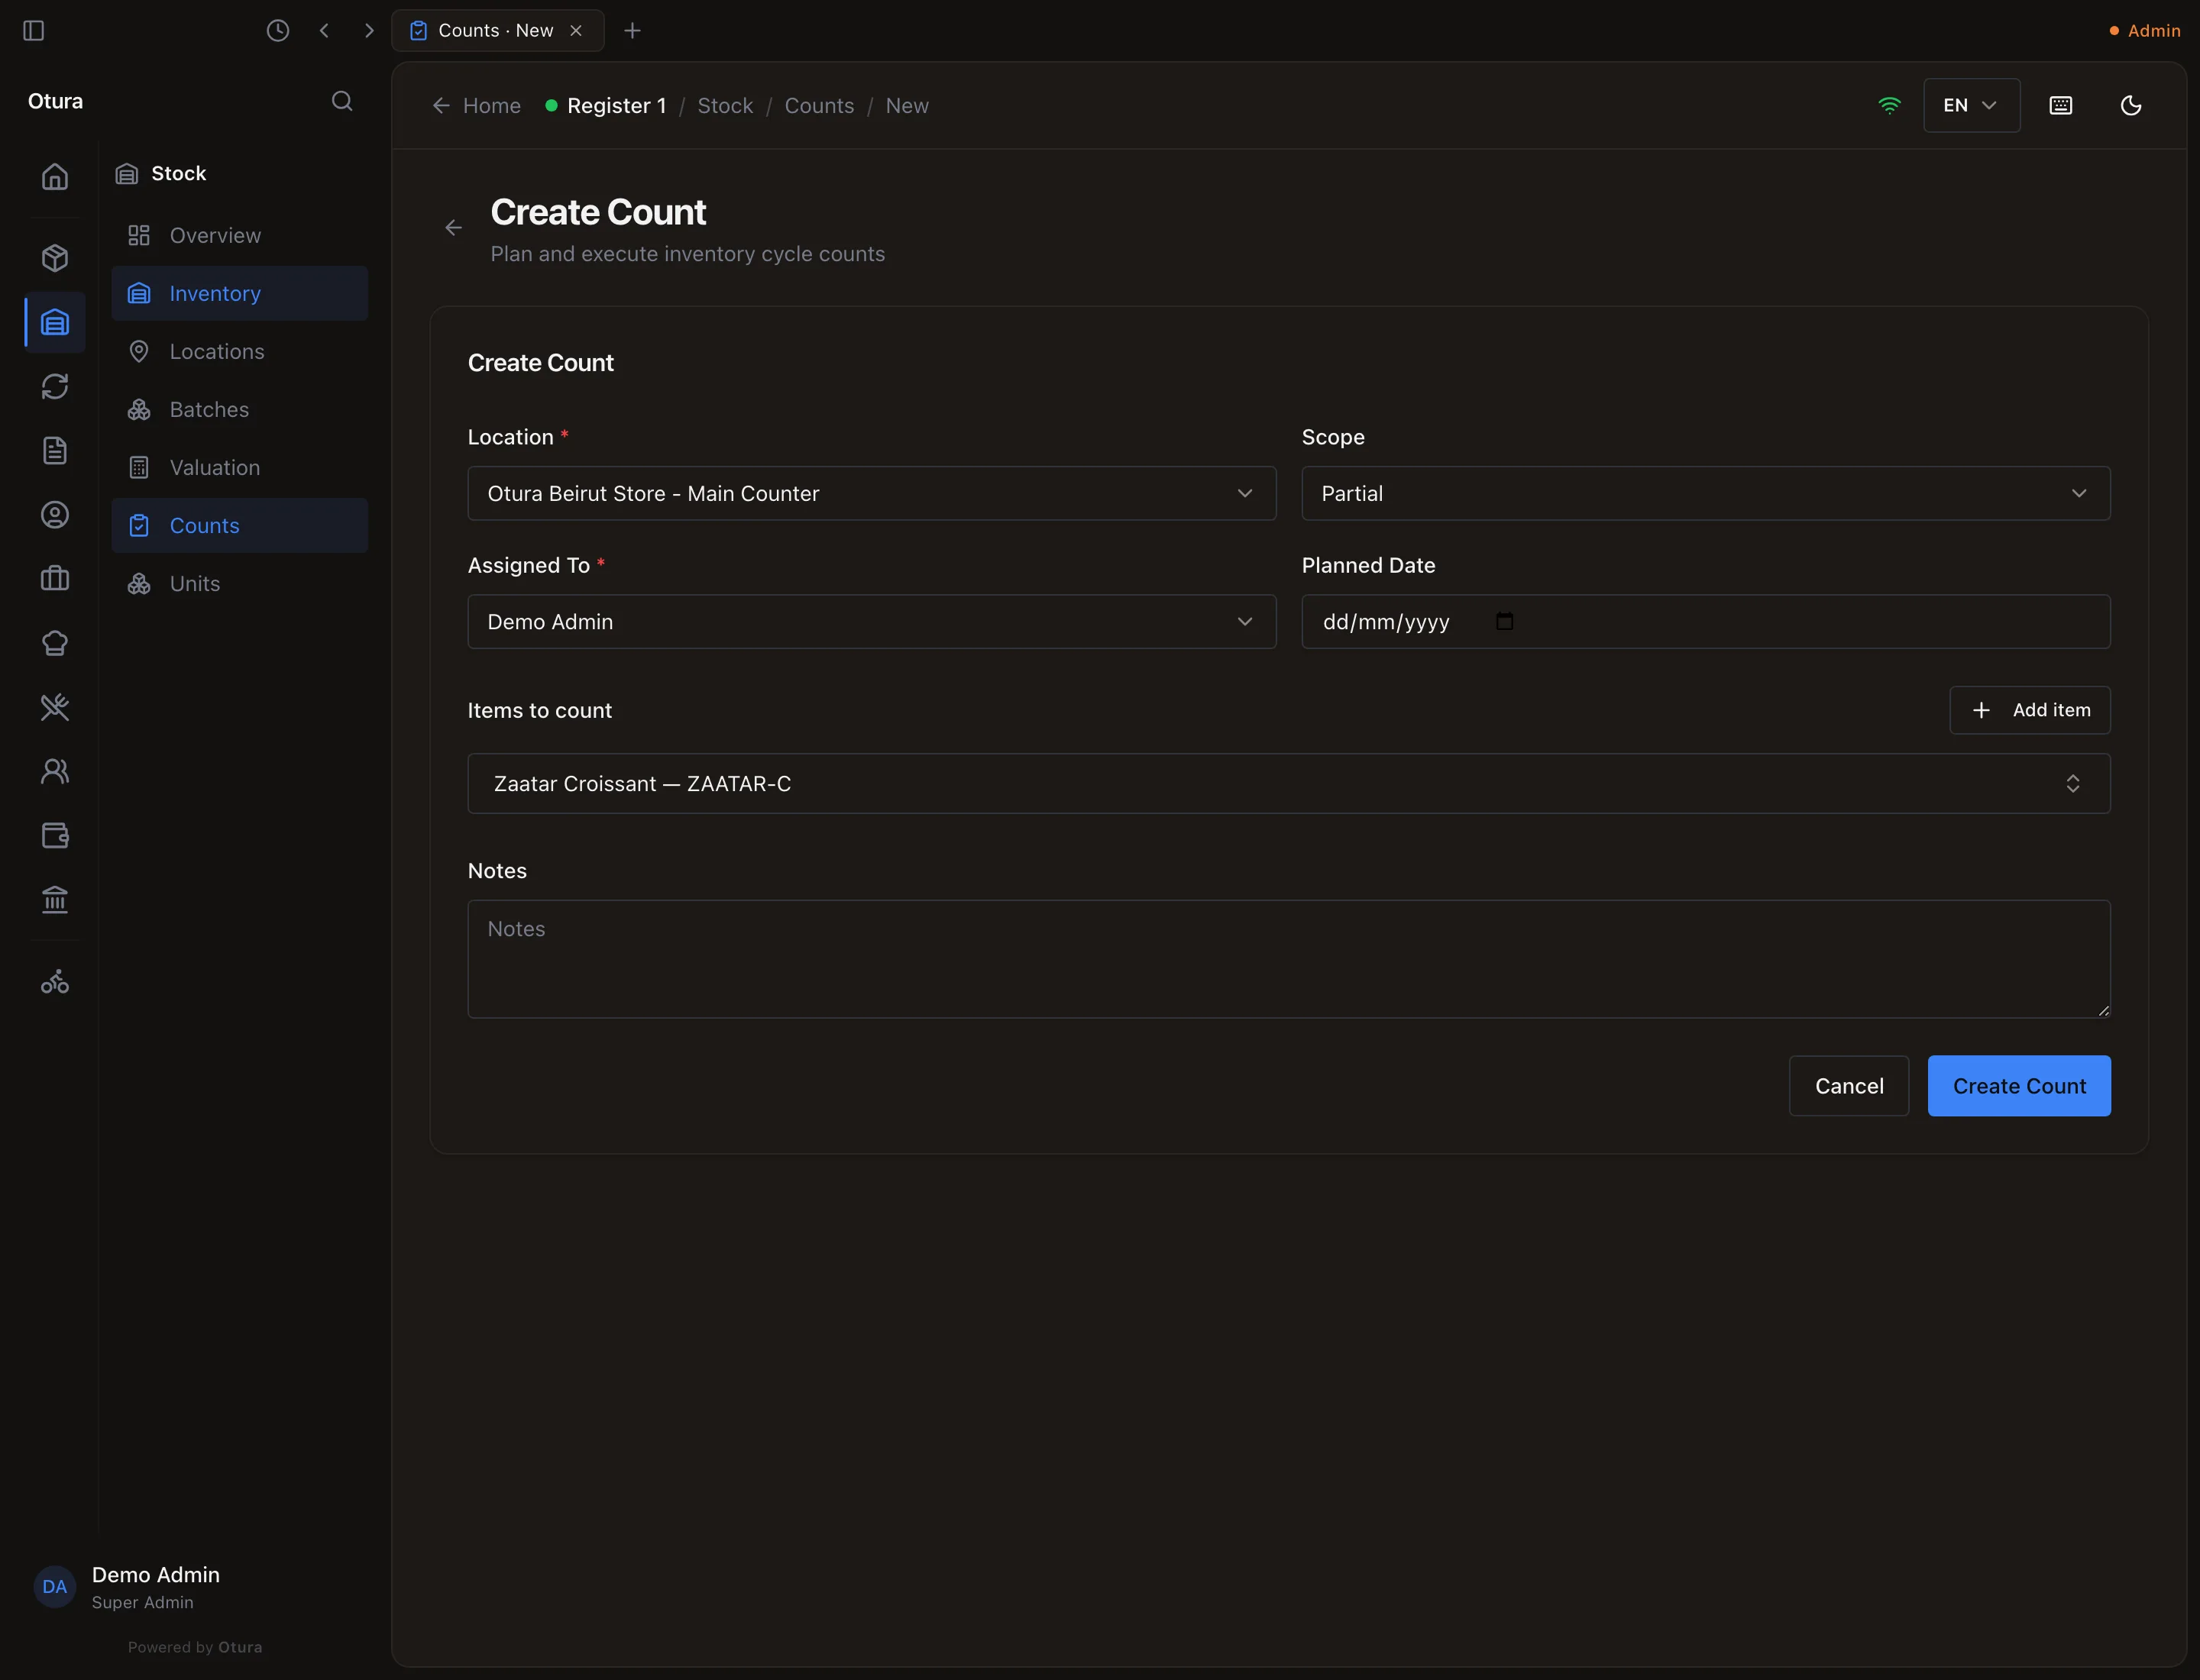Viewport: 2200px width, 1680px height.
Task: Open the Zaatar Croissant item selector
Action: 1289,784
